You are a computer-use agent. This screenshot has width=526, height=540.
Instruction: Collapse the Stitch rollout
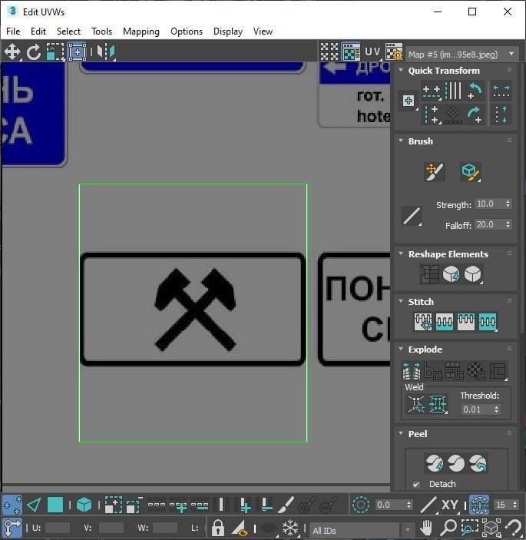401,301
